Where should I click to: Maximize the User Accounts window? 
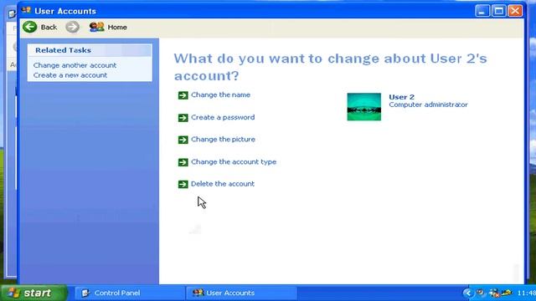click(x=499, y=11)
